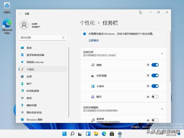The width and height of the screenshot is (184, 138).
Task: Open Edge from the taskbar
Action: pyautogui.click(x=104, y=134)
